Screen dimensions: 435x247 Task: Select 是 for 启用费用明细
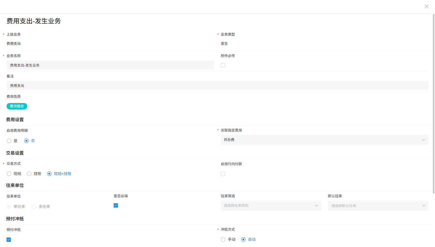[9, 141]
